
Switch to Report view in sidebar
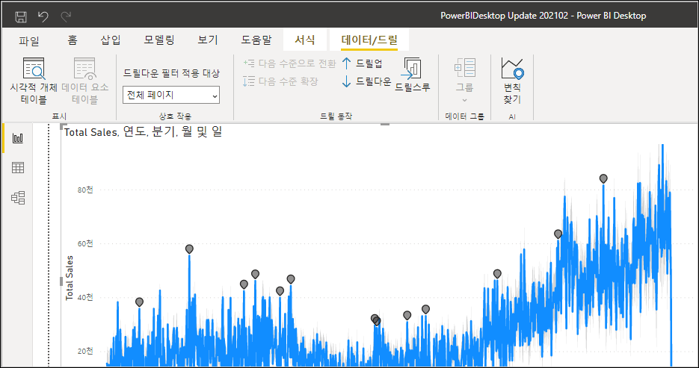(18, 138)
